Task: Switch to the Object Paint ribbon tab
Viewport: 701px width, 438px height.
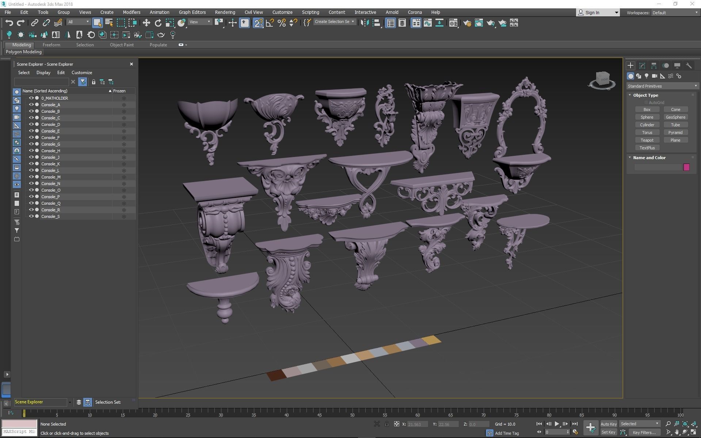Action: point(122,45)
